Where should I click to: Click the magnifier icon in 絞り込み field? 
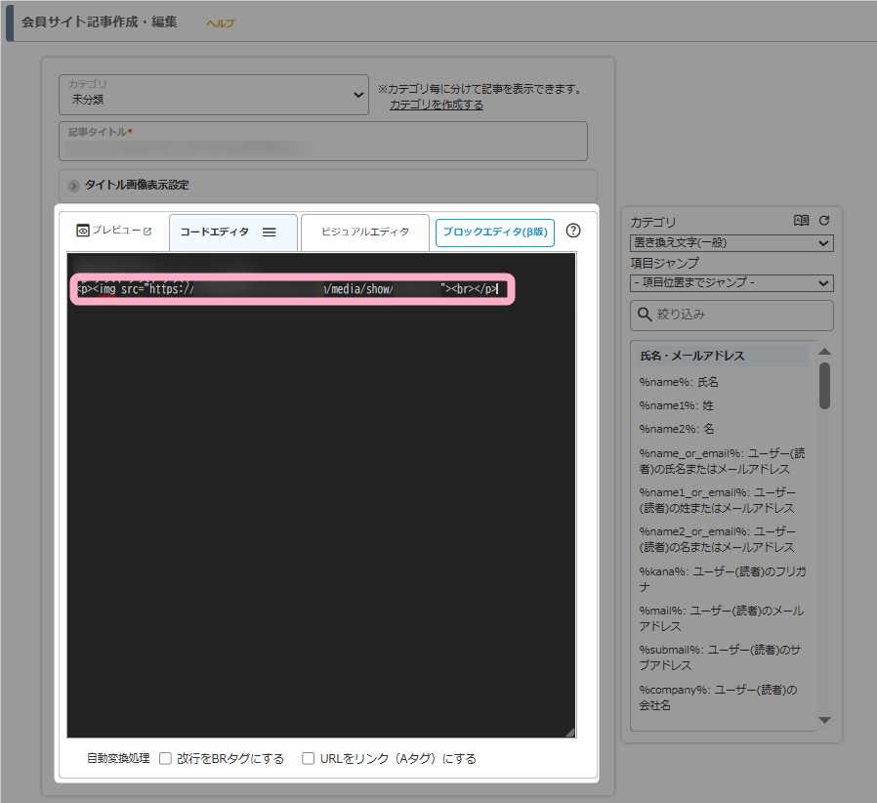click(x=645, y=315)
